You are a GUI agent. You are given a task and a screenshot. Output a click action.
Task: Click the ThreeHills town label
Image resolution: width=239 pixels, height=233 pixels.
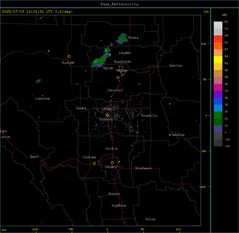149,116
